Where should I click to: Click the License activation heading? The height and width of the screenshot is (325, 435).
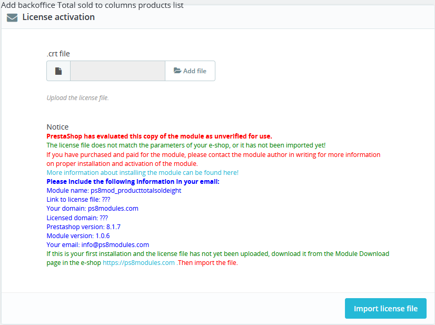[58, 17]
